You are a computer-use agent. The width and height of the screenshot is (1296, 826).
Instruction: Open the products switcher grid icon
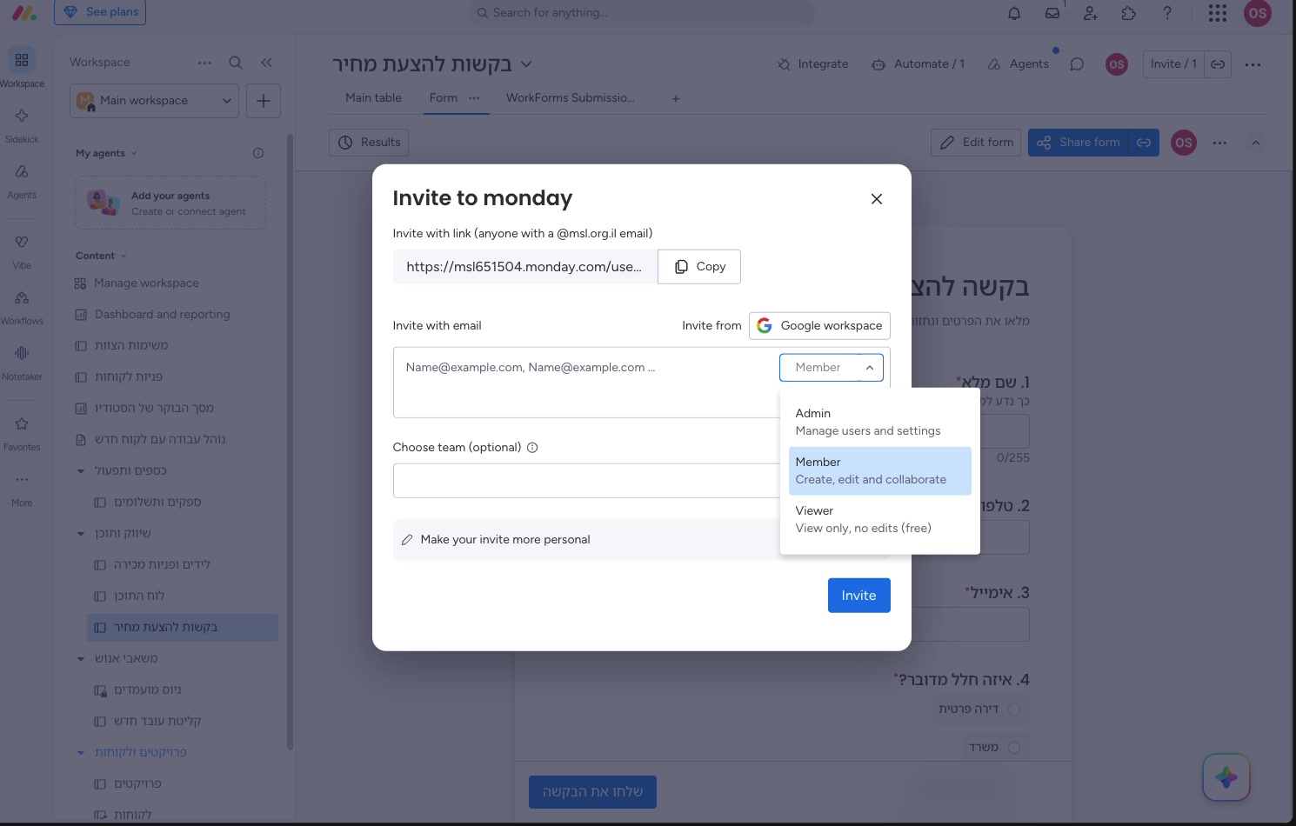1218,13
